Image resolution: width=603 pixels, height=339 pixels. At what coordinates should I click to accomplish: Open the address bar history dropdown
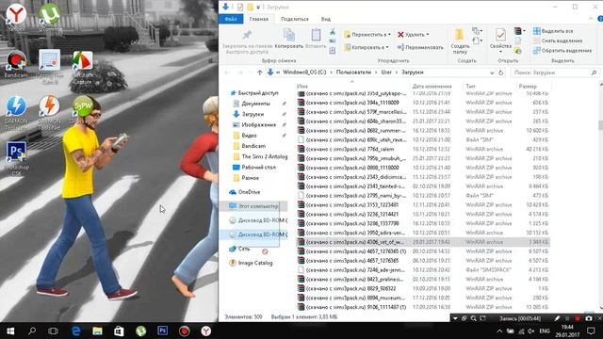(492, 73)
